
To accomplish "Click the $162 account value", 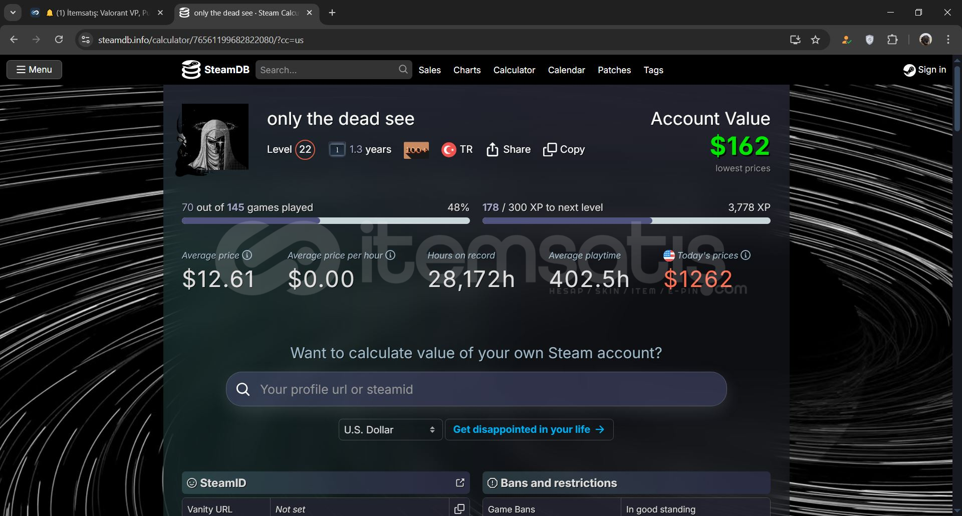I will (x=740, y=146).
